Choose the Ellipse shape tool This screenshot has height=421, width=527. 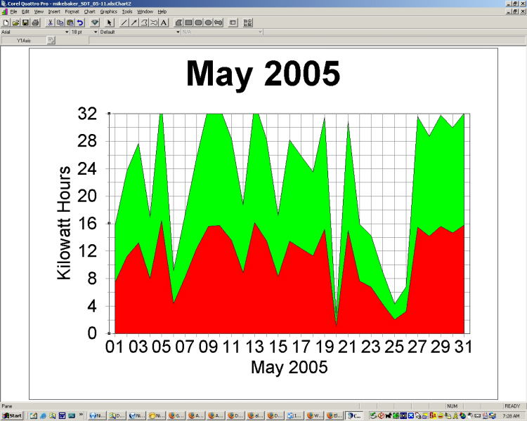point(209,22)
